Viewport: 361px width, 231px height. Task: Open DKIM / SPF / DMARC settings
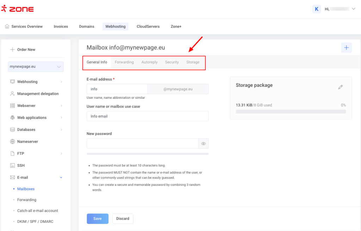(35, 221)
